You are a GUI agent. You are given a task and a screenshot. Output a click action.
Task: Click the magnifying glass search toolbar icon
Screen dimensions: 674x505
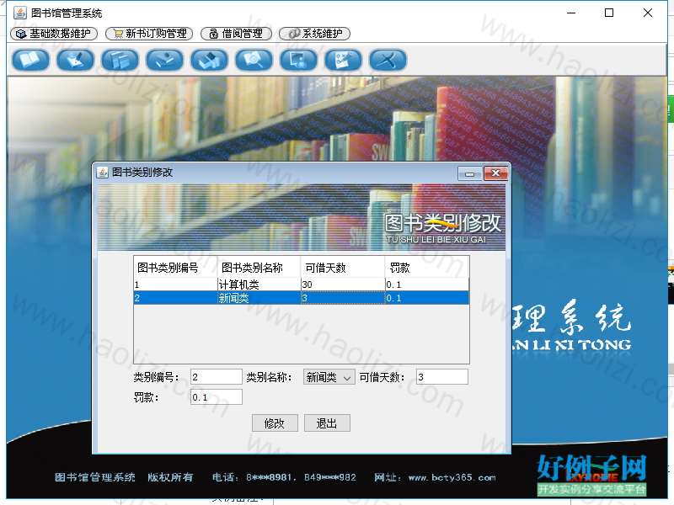pos(254,60)
